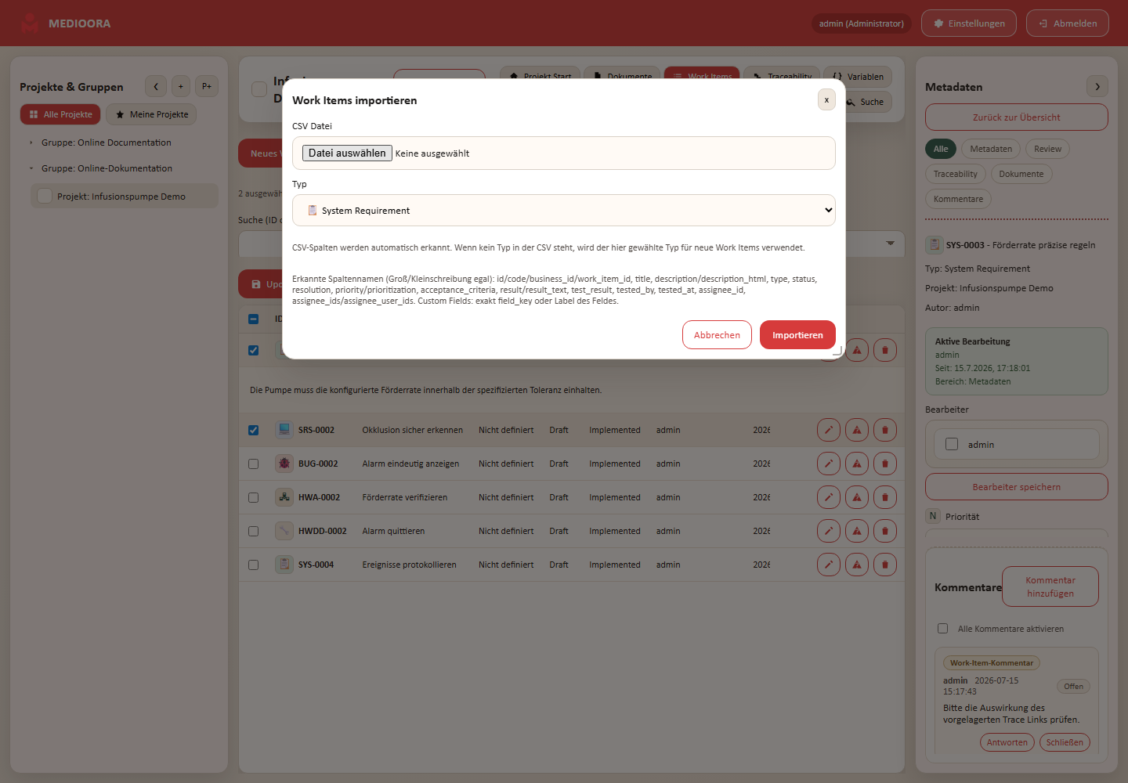Switch to the Variablen tab
1128x783 pixels.
858,77
